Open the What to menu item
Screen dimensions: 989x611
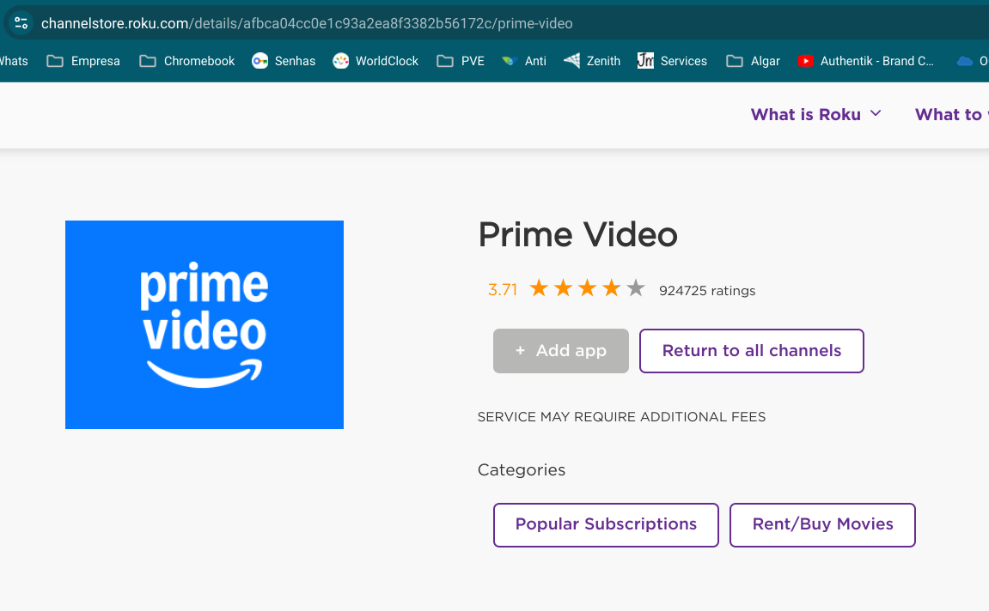point(952,115)
